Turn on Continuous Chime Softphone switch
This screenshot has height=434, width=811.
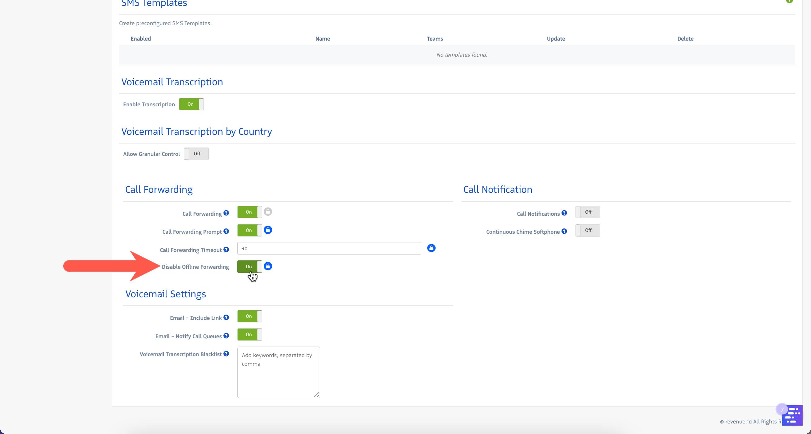point(588,230)
